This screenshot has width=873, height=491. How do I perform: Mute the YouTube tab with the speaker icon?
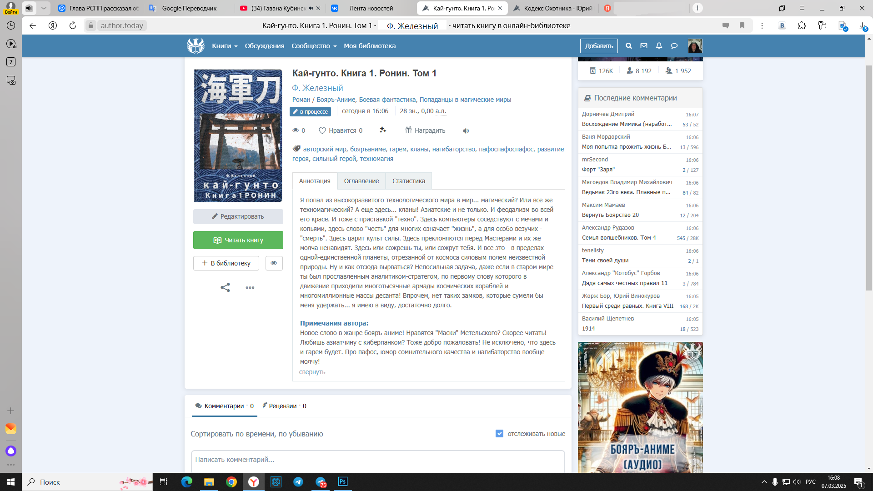(x=311, y=8)
